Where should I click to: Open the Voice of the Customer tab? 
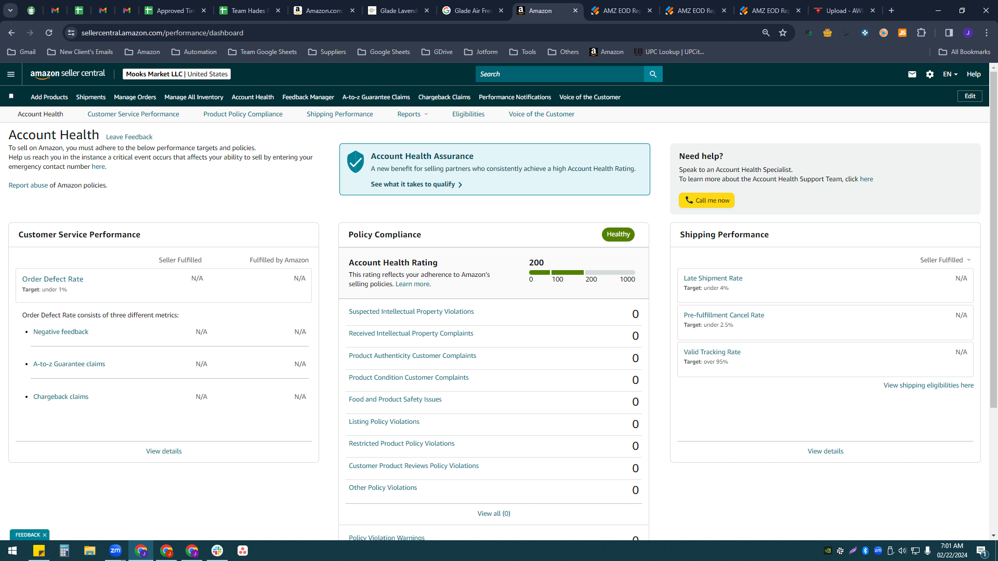(542, 114)
